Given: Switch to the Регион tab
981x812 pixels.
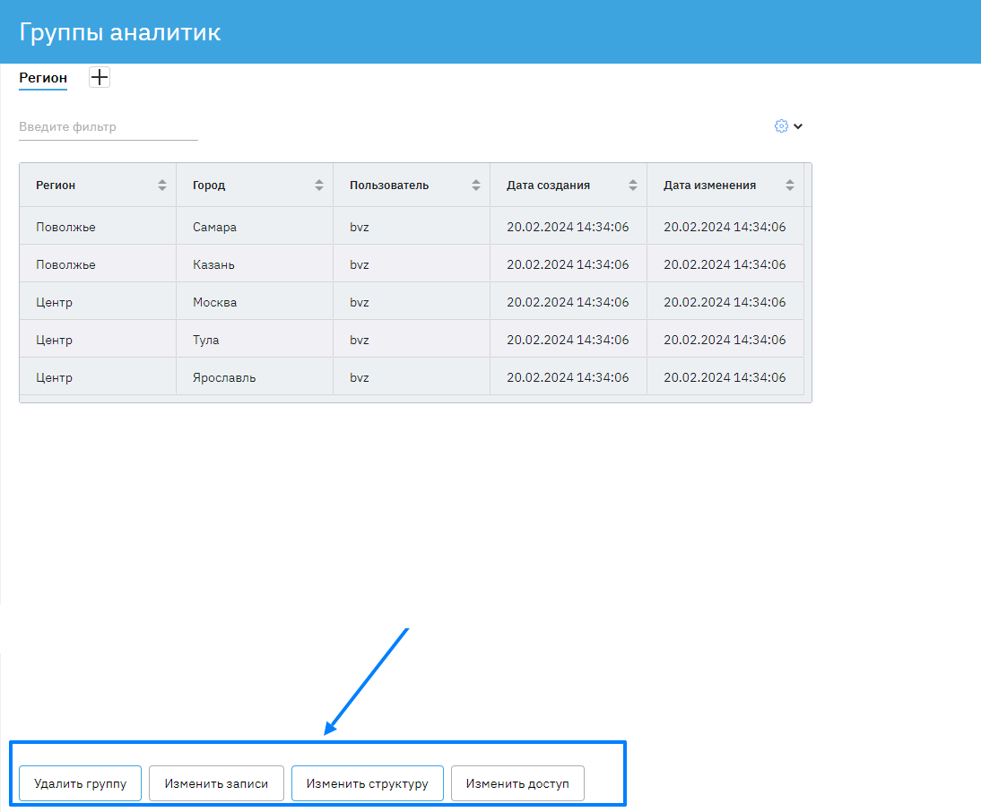Looking at the screenshot, I should point(43,78).
